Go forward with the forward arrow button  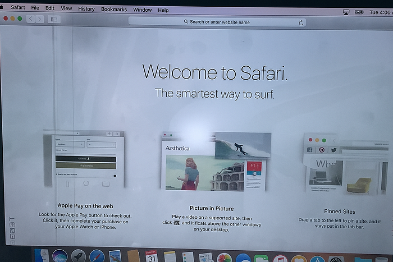[39, 19]
